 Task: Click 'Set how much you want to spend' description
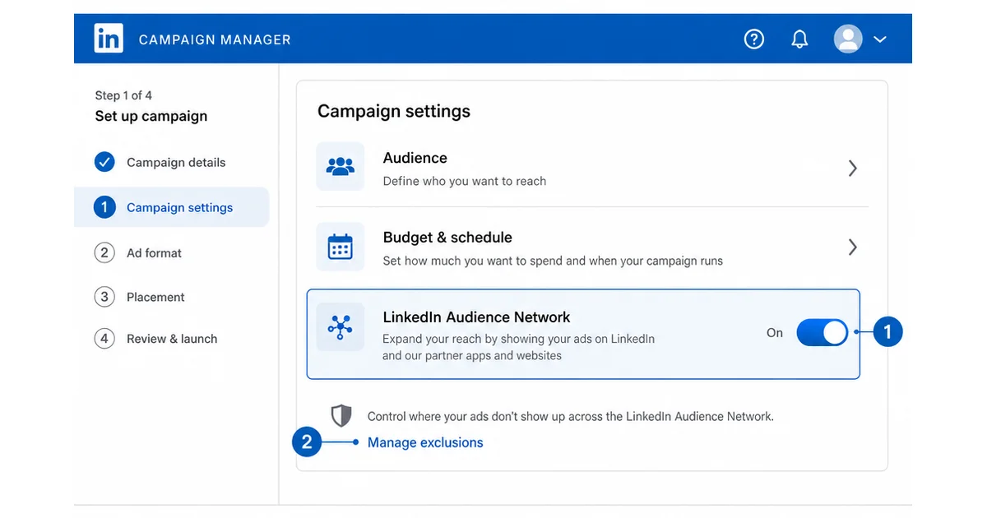point(553,261)
